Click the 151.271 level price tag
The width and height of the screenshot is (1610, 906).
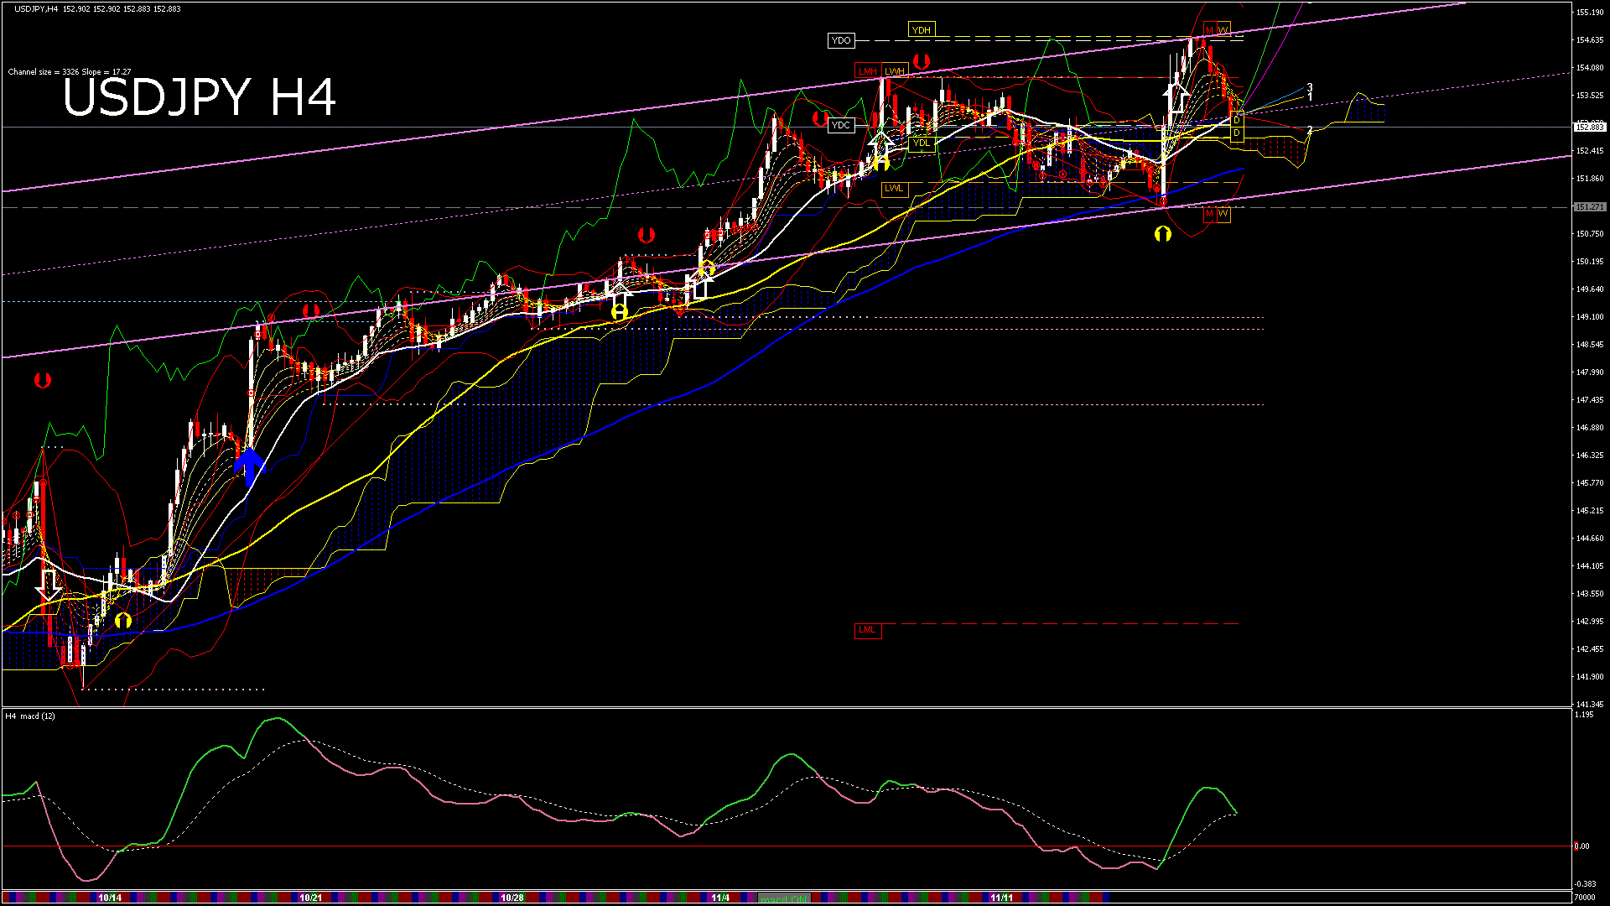[x=1589, y=206]
